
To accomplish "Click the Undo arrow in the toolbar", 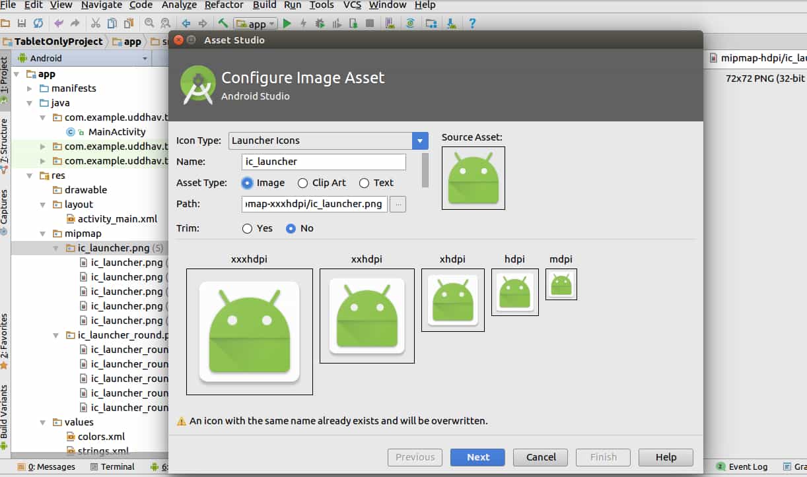I will [x=59, y=23].
